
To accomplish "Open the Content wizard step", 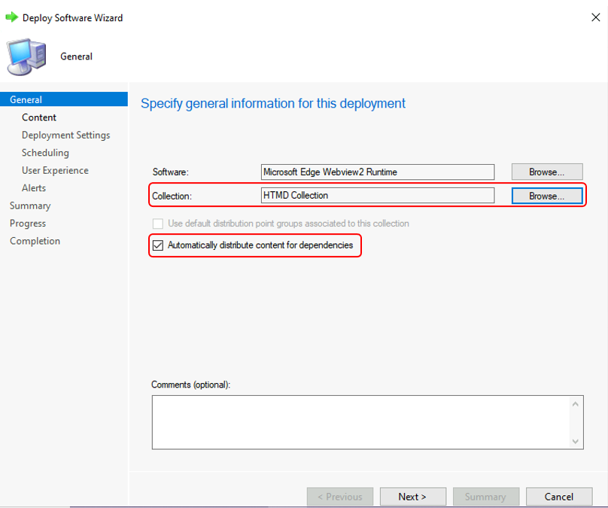I will [39, 117].
